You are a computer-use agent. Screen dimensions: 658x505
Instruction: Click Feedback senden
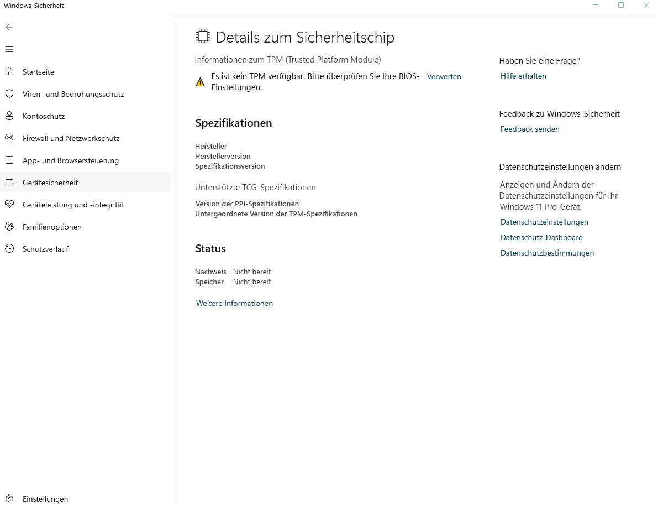pyautogui.click(x=530, y=129)
